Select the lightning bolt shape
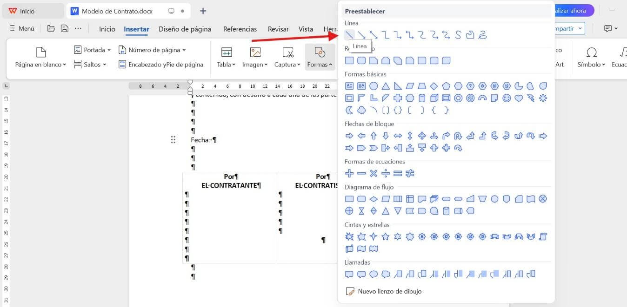The image size is (627, 307). click(x=531, y=98)
